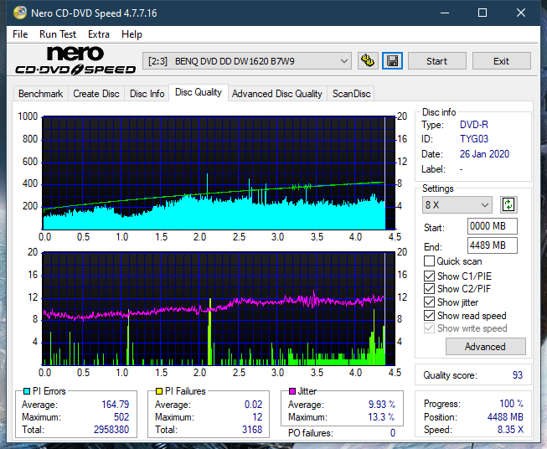This screenshot has height=449, width=547.
Task: Click the cyan PI Errors legend swatch
Action: point(27,391)
